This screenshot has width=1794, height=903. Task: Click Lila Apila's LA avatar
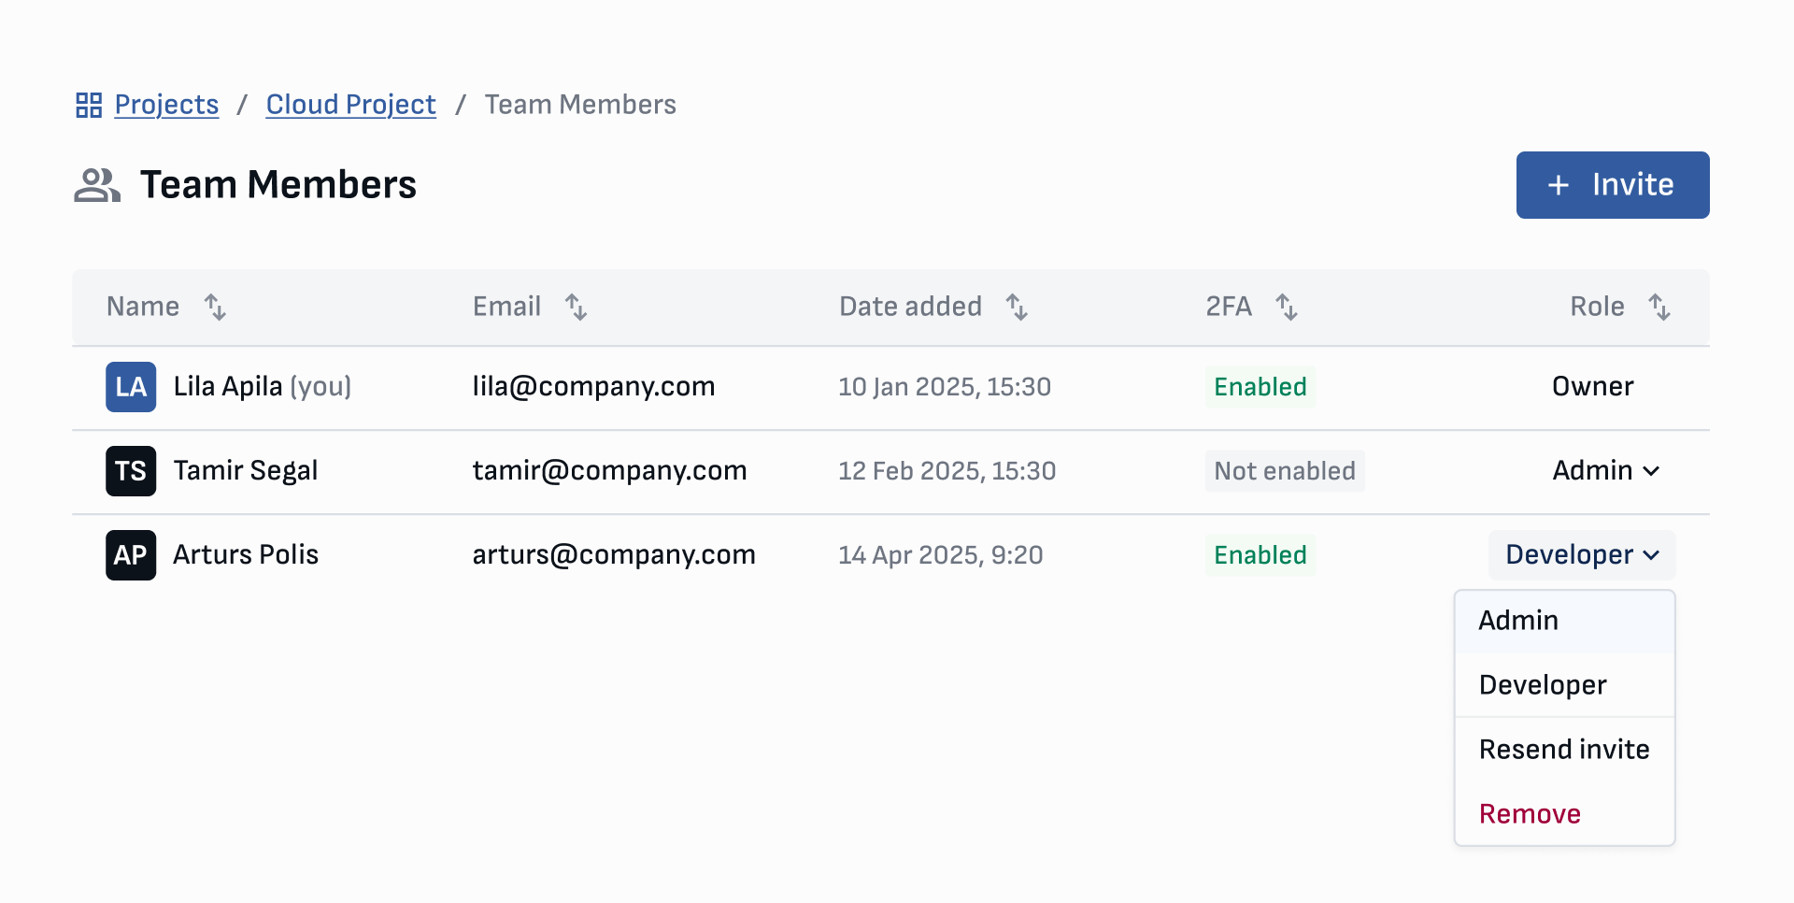[131, 386]
